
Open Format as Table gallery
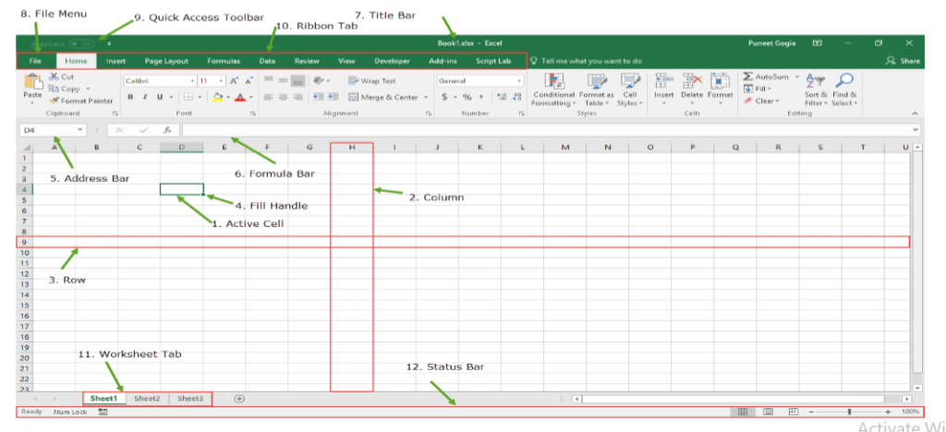(x=597, y=90)
